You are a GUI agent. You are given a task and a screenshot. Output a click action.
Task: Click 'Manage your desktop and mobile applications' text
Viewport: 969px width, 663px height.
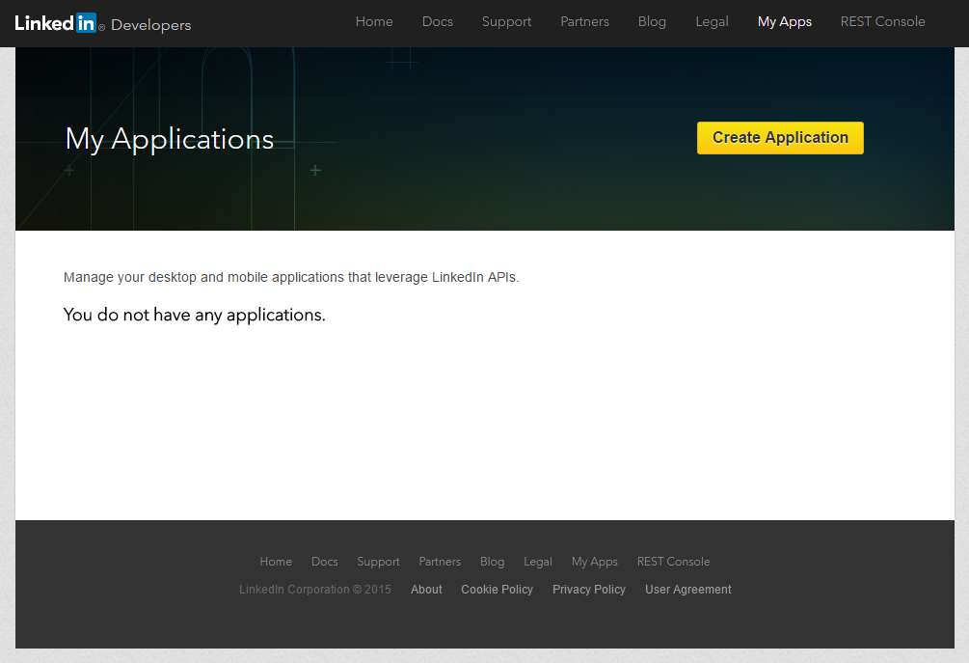point(291,277)
